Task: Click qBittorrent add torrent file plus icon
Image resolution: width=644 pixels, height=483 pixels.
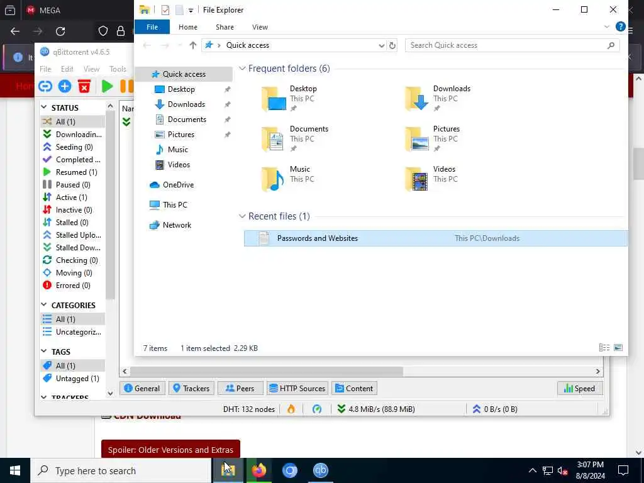Action: [x=65, y=86]
